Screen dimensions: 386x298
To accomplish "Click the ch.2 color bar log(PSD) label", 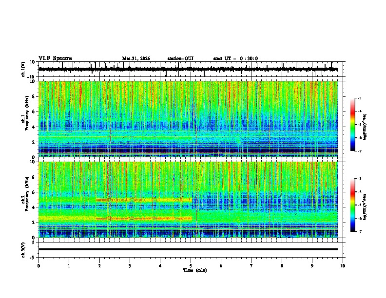I will click(x=365, y=207).
